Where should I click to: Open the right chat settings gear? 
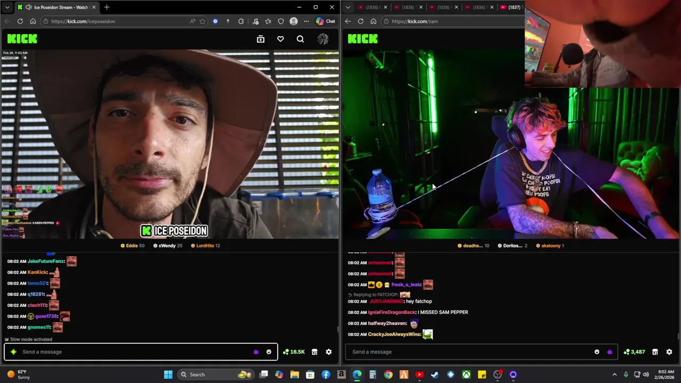point(669,352)
